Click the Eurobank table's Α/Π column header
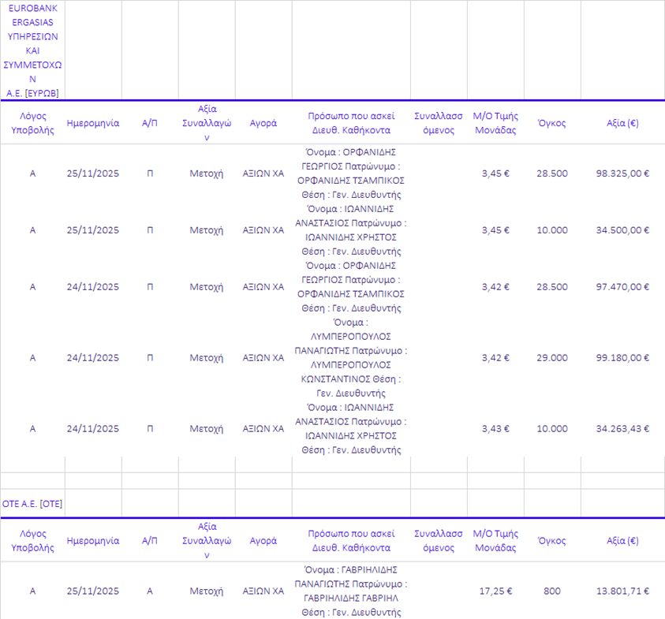The width and height of the screenshot is (665, 619). click(x=150, y=123)
